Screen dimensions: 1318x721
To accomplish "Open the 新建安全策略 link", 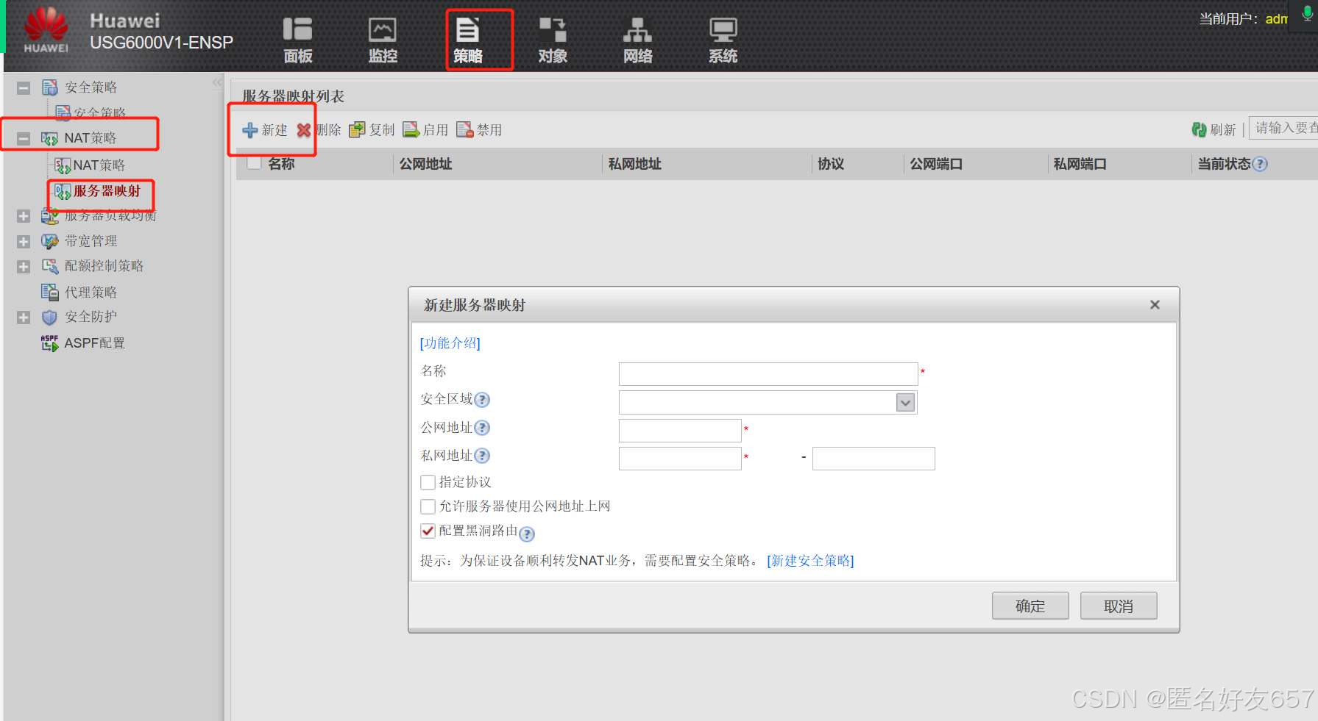I will point(810,561).
